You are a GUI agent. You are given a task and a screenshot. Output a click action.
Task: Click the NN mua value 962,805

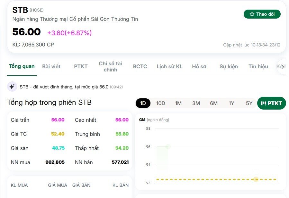tap(55, 162)
